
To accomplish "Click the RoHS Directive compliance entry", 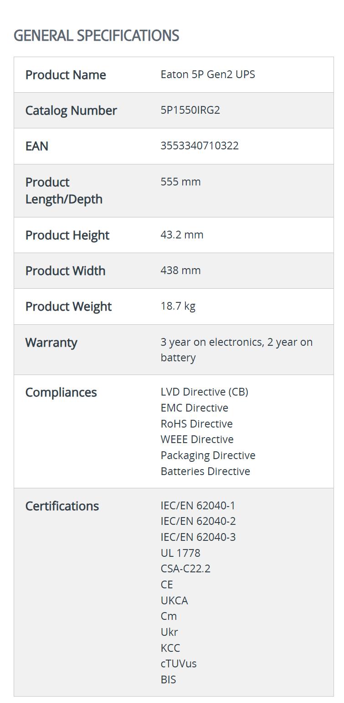I will 196,424.
